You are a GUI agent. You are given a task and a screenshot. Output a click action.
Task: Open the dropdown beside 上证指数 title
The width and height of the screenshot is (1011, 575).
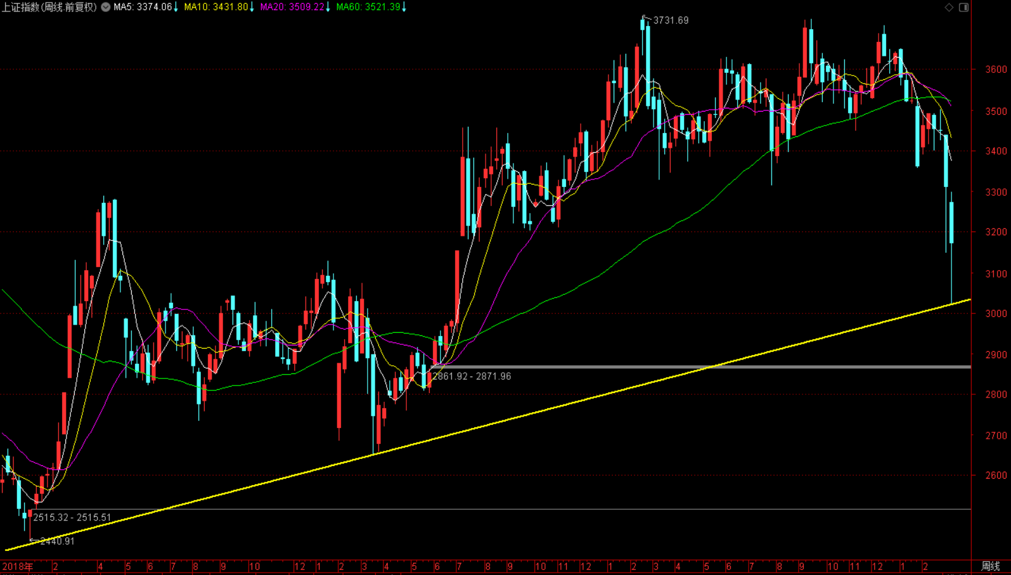tap(106, 7)
